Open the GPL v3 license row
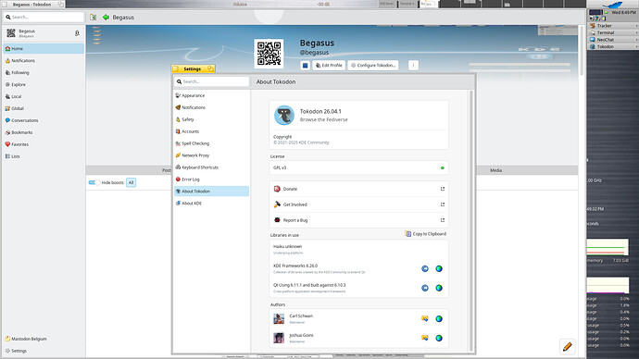This screenshot has height=359, width=639. point(358,167)
